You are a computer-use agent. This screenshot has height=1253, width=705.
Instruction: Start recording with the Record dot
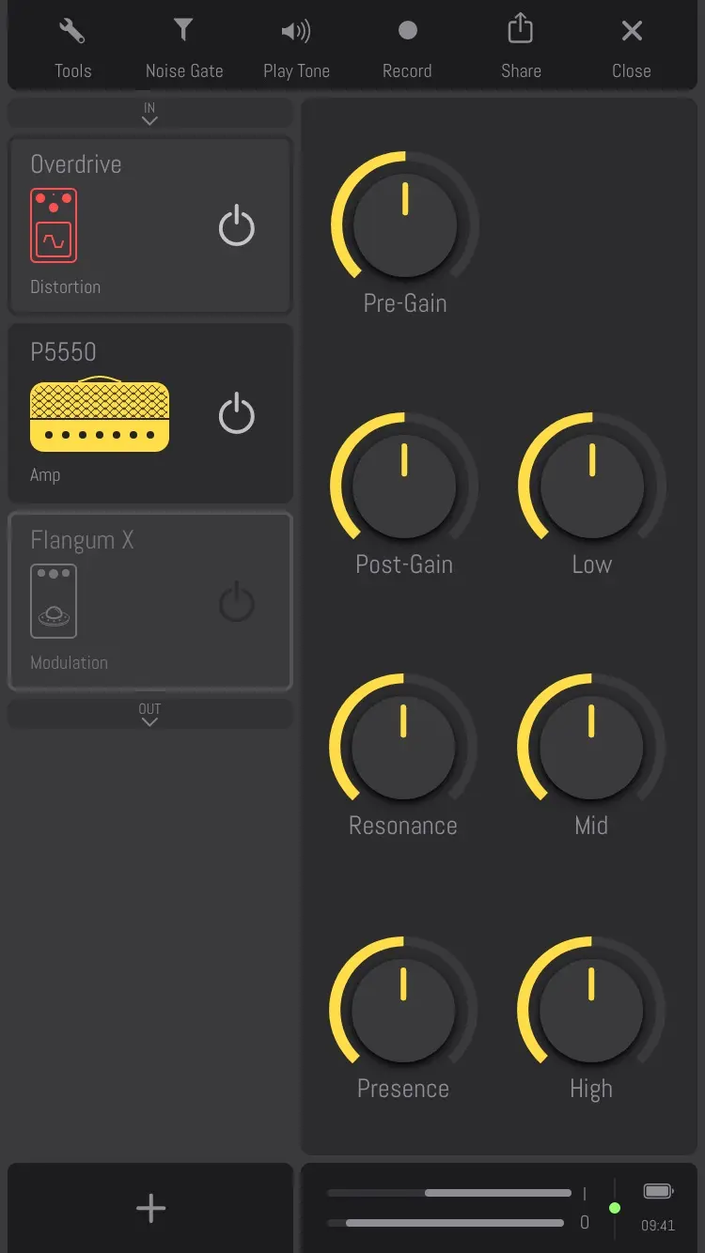coord(407,31)
